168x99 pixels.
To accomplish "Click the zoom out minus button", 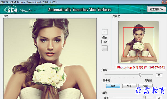I will point(105,48).
